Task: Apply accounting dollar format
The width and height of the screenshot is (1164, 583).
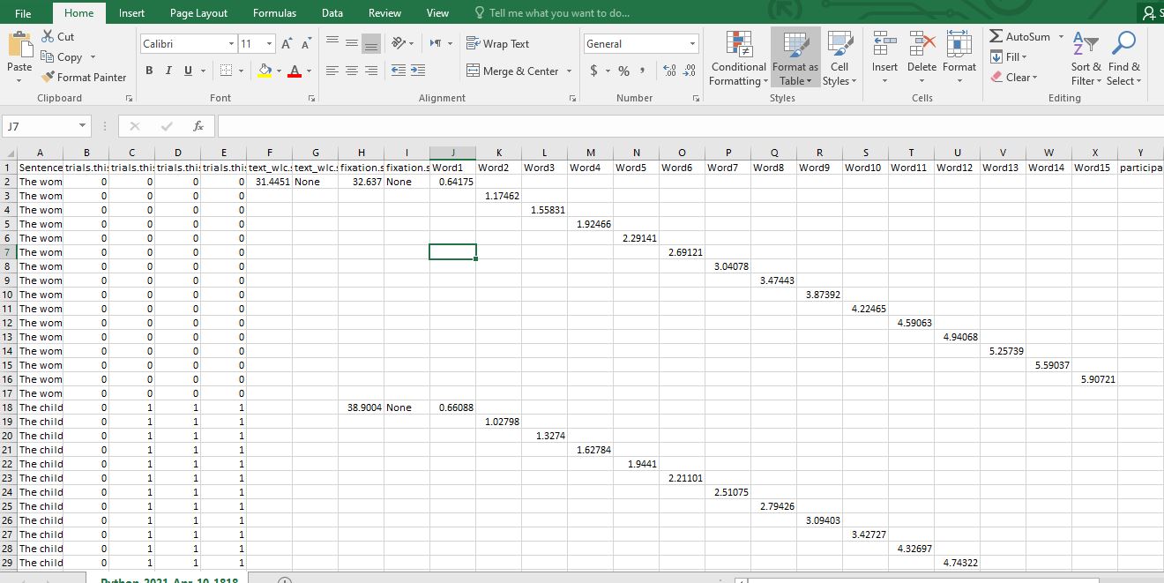Action: coord(592,71)
